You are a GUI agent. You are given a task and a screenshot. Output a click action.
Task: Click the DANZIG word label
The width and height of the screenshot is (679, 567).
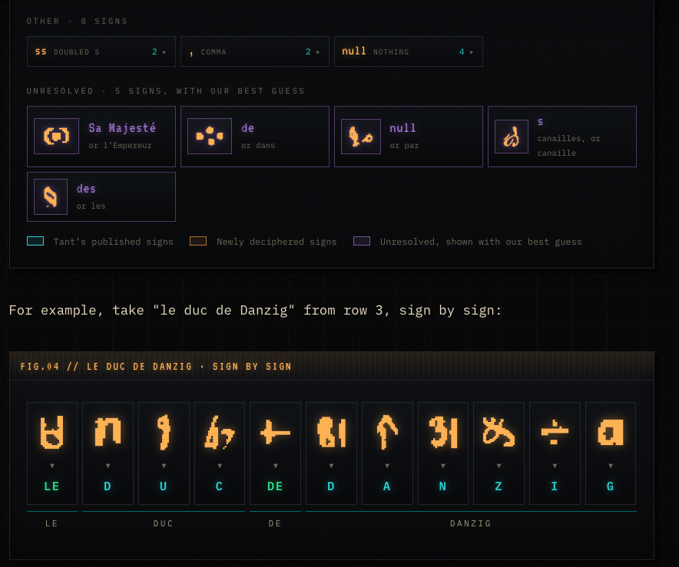click(471, 523)
